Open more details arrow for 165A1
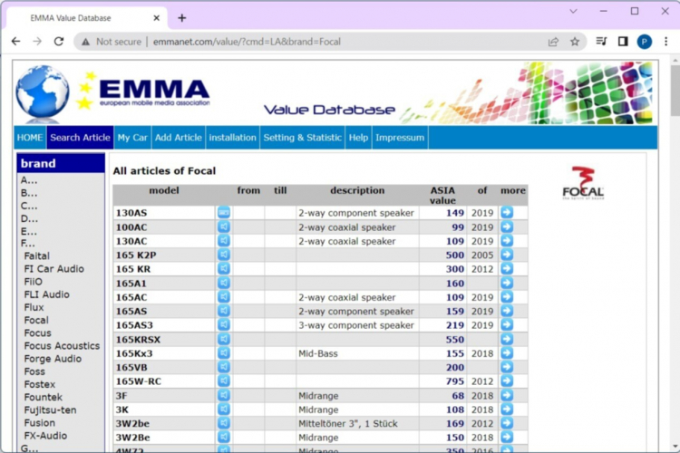This screenshot has height=453, width=680. 507,283
